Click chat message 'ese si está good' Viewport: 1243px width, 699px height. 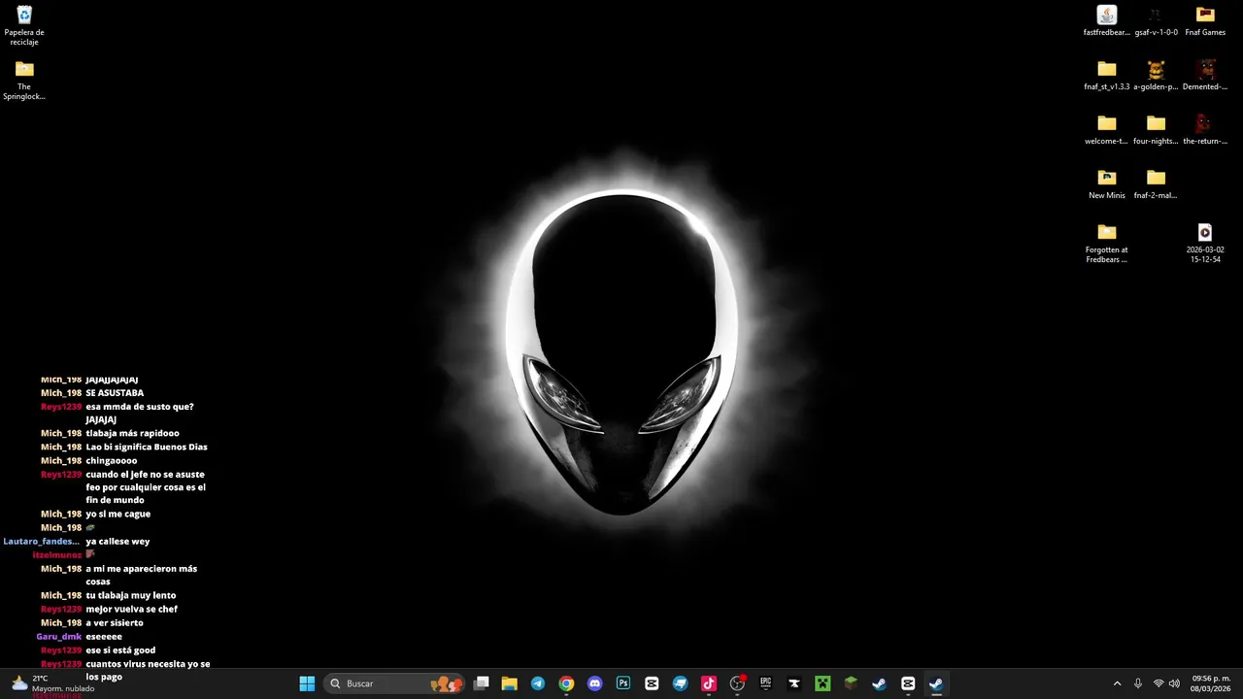point(120,649)
